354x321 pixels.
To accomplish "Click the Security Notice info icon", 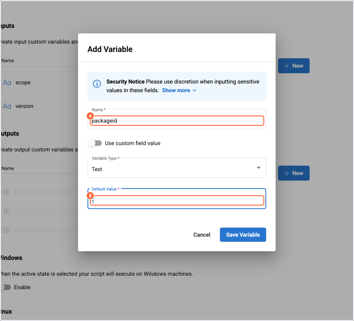I will point(97,84).
